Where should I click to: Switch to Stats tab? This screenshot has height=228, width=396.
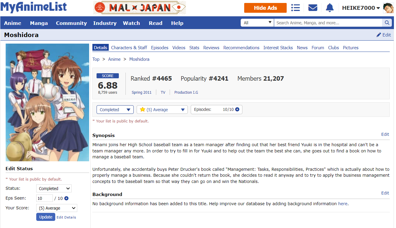point(194,48)
